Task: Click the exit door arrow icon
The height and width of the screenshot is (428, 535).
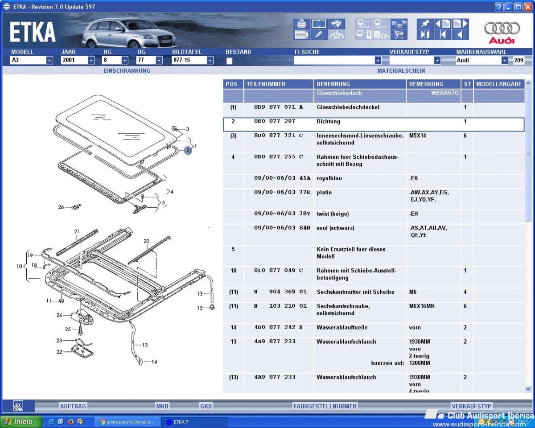Action: tap(425, 35)
